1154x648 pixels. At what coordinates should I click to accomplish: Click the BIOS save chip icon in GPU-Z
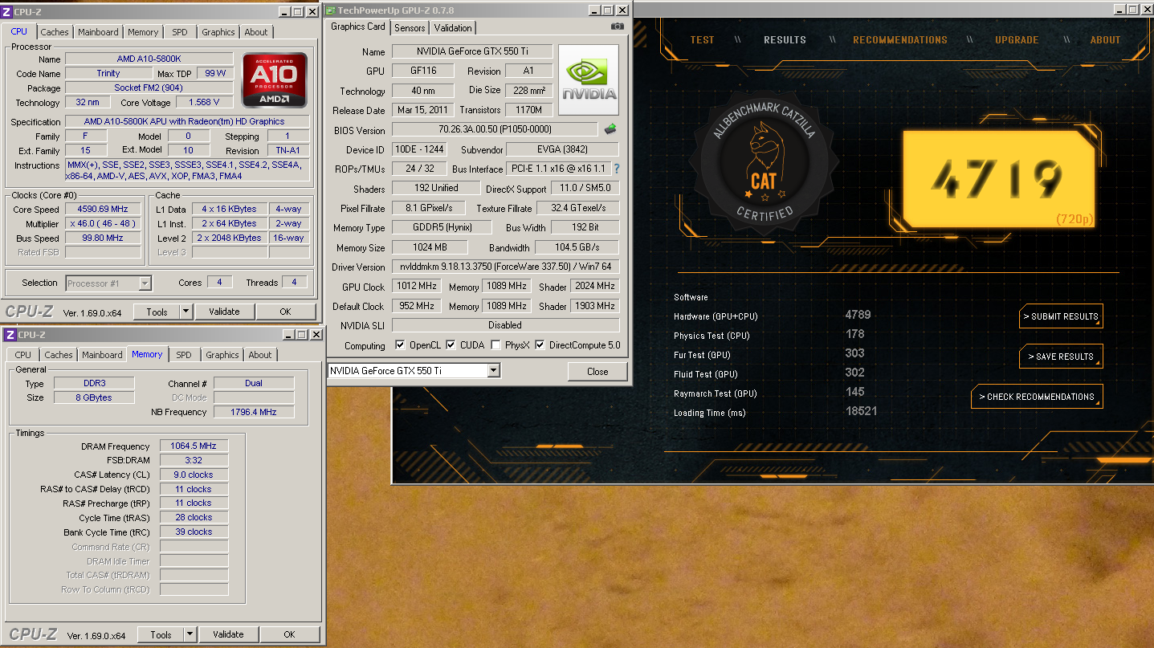(x=610, y=129)
